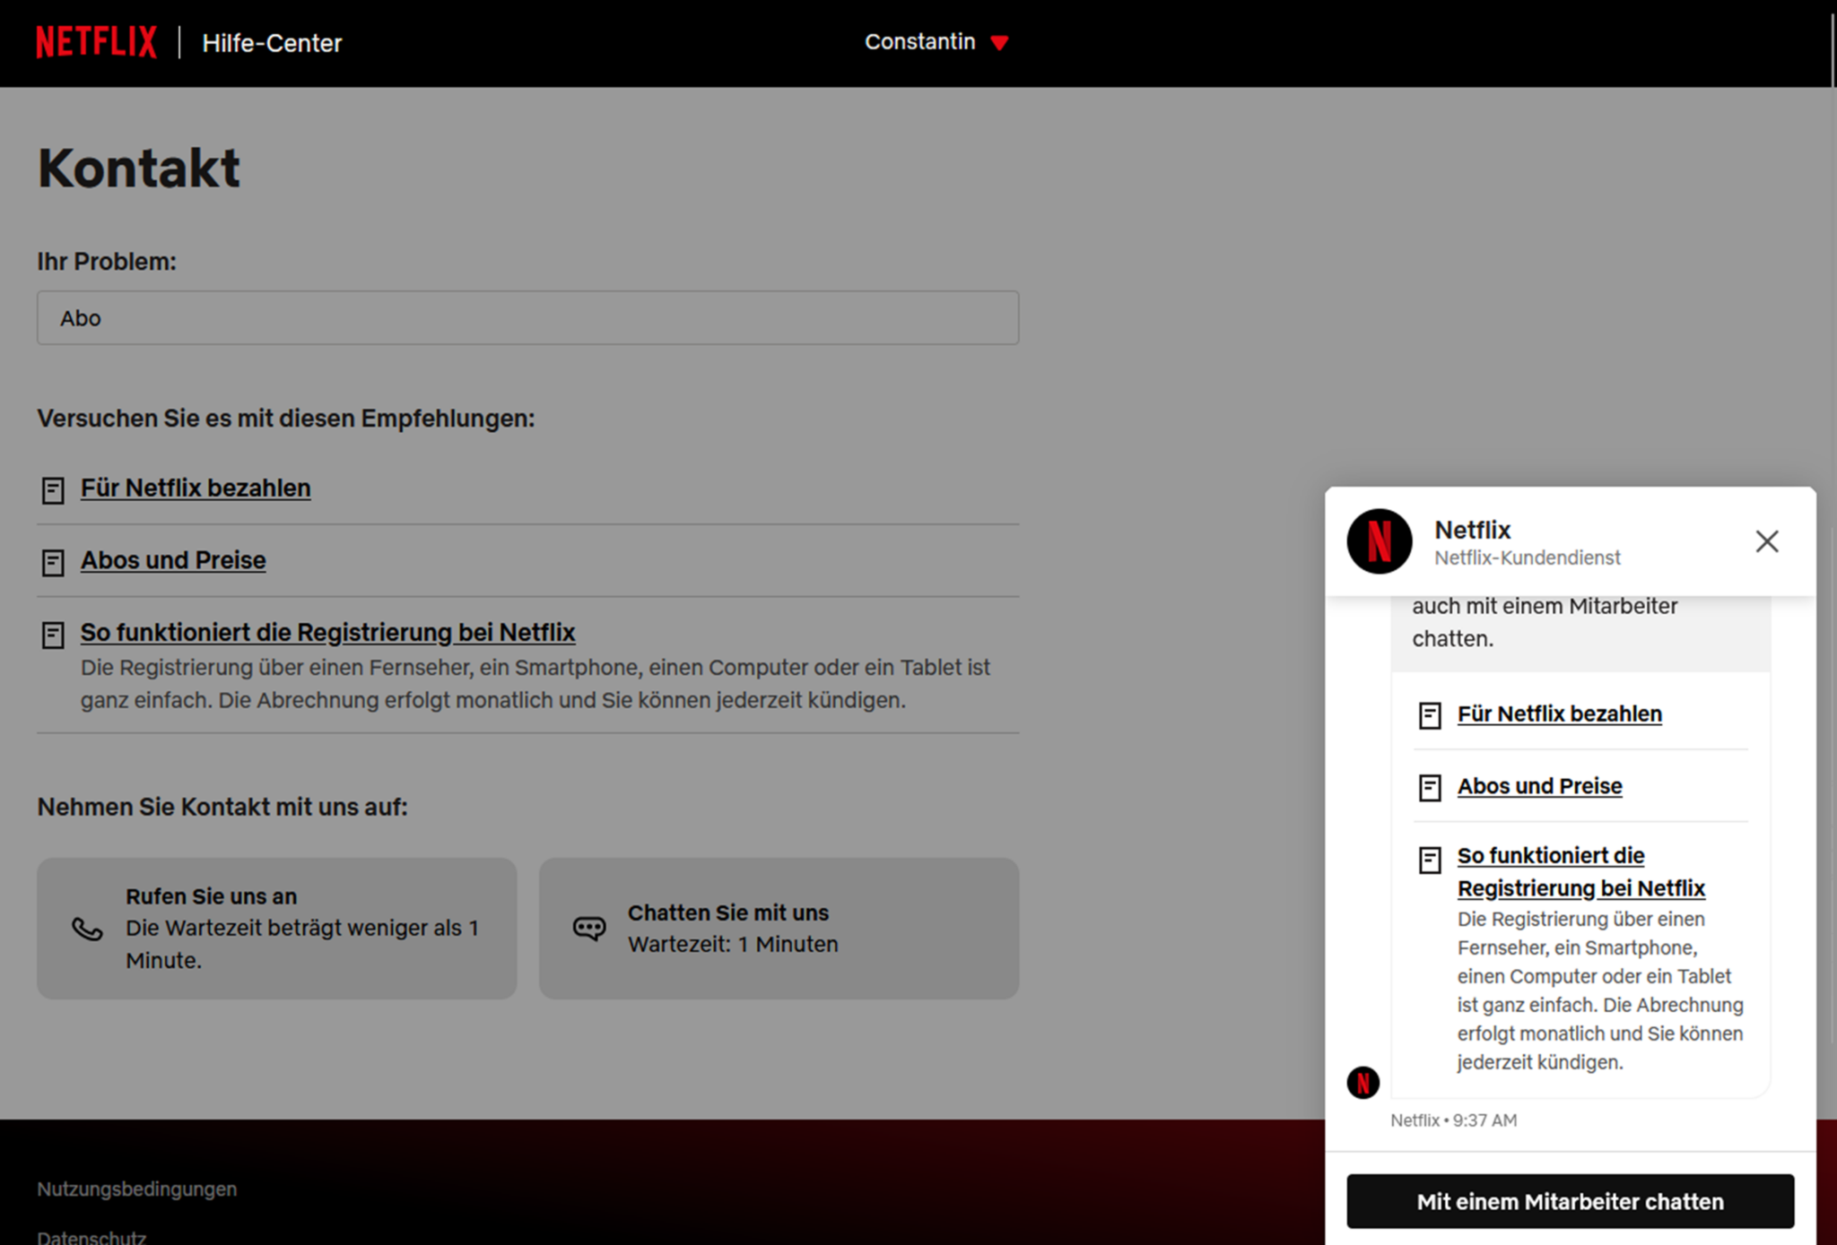The image size is (1837, 1245).
Task: Click 'Hilfe-Center' in the top bar
Action: (270, 42)
